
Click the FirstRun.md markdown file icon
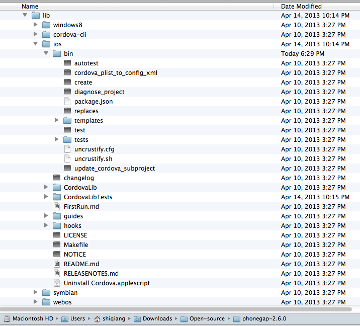coord(57,206)
